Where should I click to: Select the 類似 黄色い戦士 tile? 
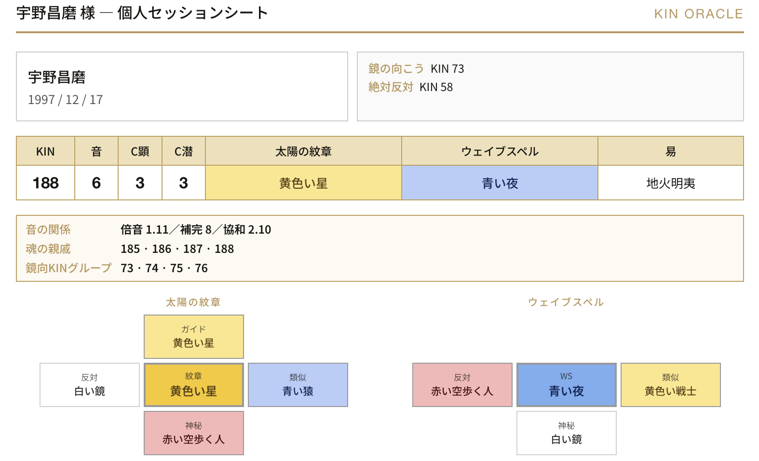[671, 385]
